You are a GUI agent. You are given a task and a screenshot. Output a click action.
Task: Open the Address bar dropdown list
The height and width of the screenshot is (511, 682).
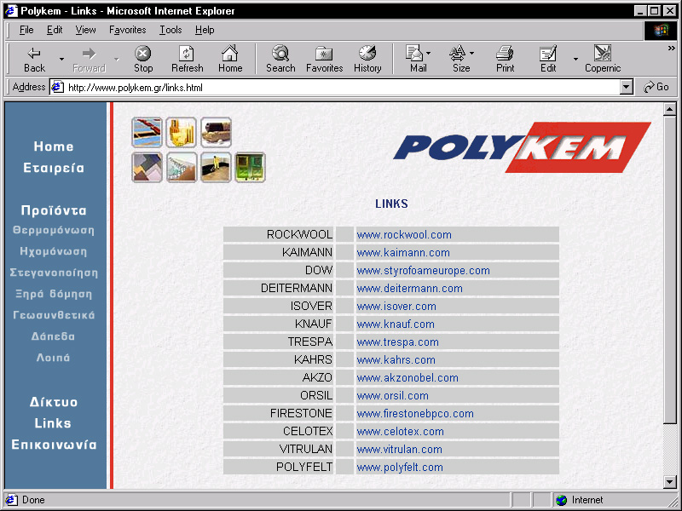pyautogui.click(x=626, y=88)
